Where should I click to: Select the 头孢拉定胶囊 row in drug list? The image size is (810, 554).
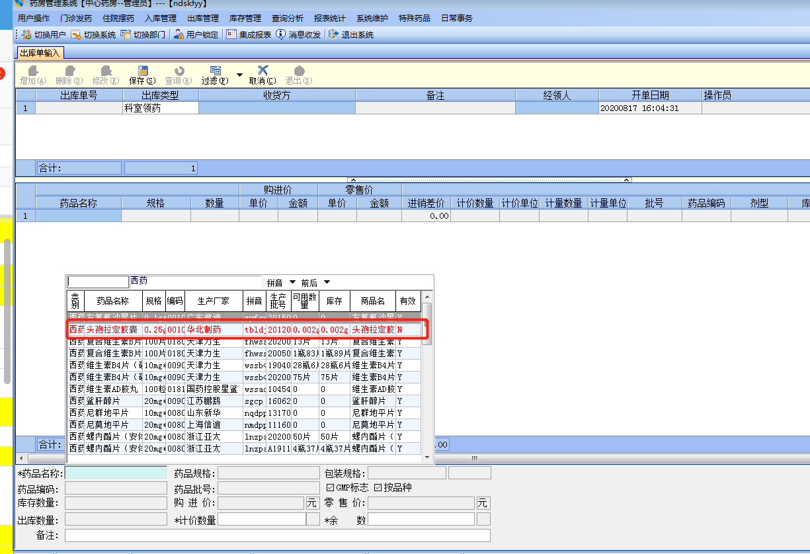tap(245, 329)
